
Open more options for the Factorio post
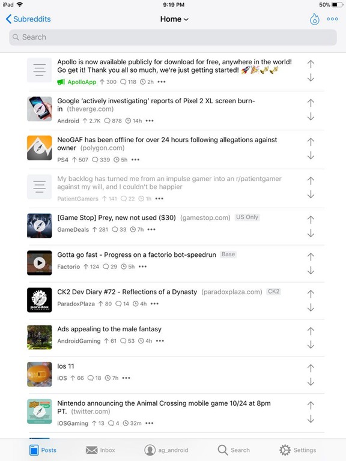pyautogui.click(x=143, y=267)
